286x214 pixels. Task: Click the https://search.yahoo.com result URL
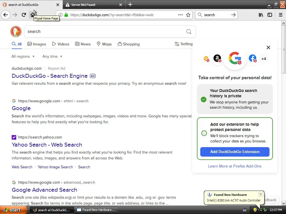(40, 137)
